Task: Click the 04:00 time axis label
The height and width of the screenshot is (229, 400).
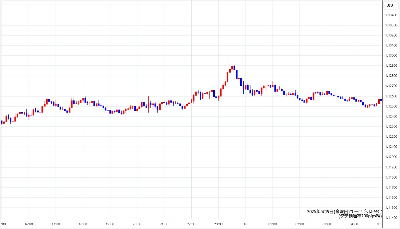Action: click(x=354, y=224)
